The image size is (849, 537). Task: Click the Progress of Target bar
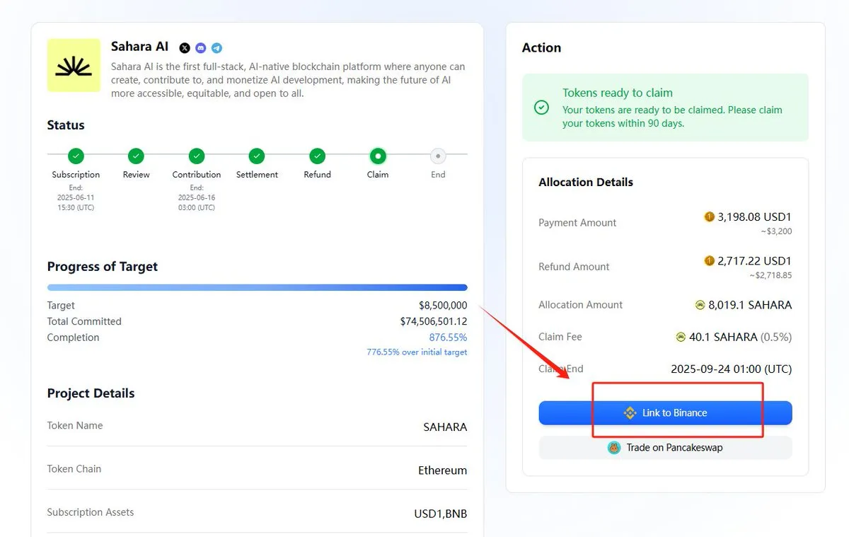click(x=257, y=287)
